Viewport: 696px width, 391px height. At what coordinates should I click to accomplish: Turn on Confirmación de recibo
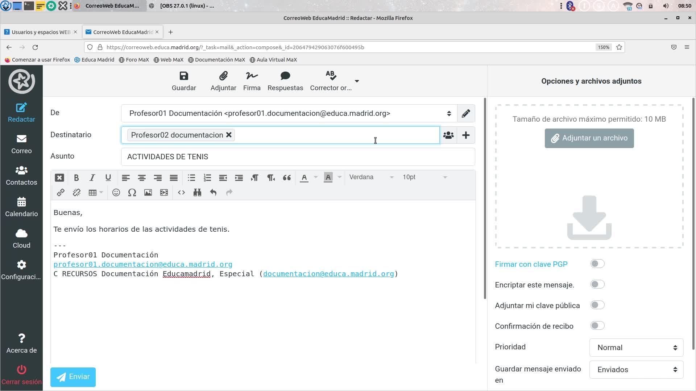[x=597, y=326]
